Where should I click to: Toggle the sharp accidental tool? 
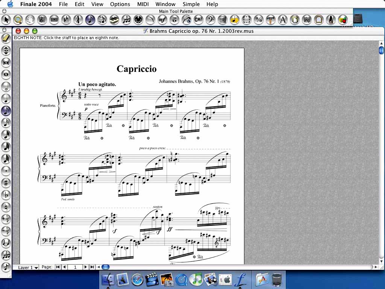tap(6, 183)
